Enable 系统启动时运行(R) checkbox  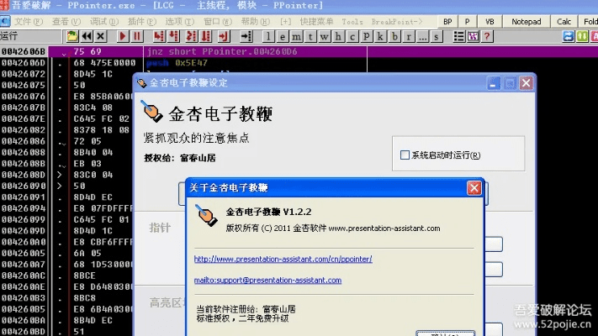point(405,155)
